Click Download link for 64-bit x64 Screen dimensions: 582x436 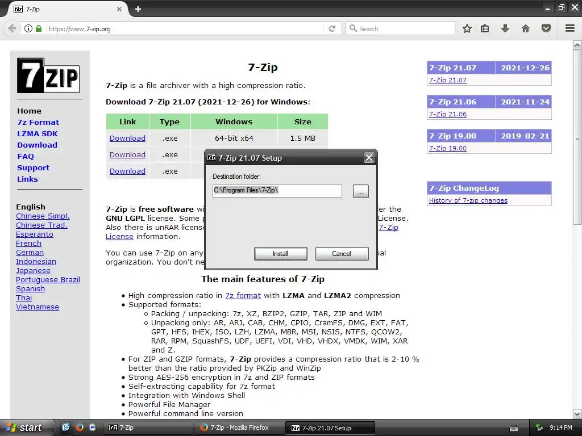[x=127, y=139]
